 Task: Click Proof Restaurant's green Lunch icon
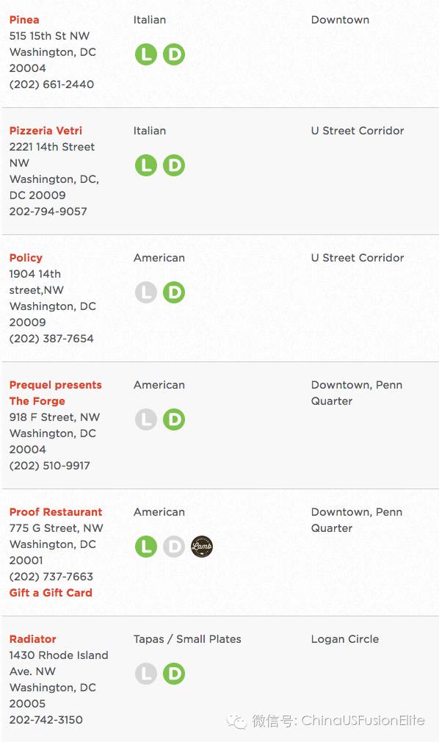click(145, 547)
